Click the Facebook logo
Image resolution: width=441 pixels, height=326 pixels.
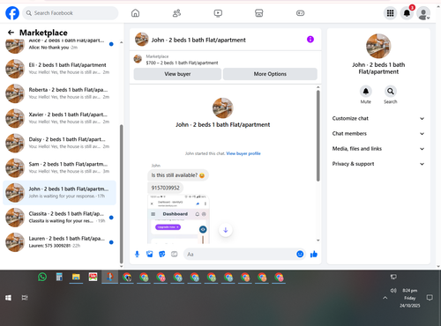point(12,13)
